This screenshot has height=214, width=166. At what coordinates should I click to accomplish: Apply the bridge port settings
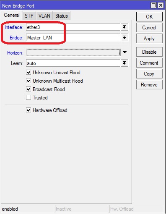tap(149, 39)
